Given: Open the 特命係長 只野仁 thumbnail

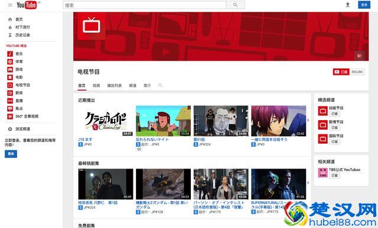Looking at the screenshot, I should pos(106,184).
